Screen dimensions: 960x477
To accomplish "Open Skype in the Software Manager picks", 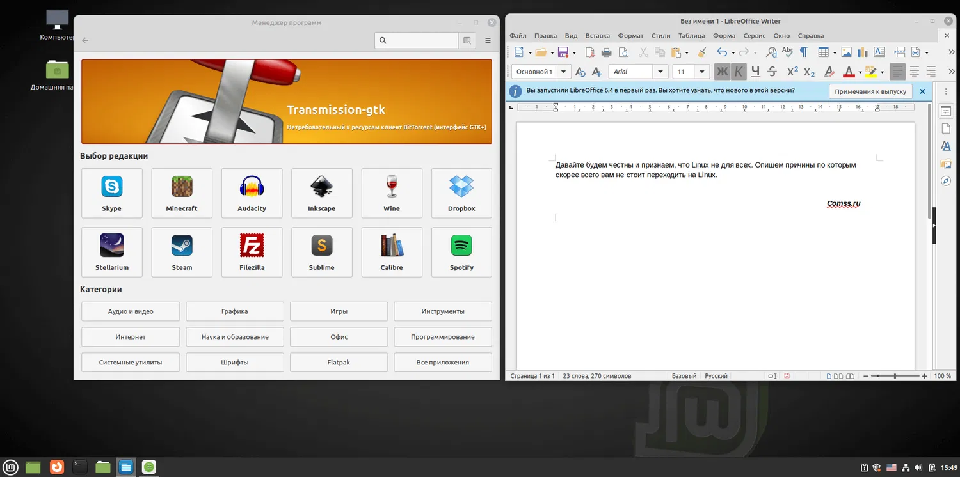I will (112, 193).
